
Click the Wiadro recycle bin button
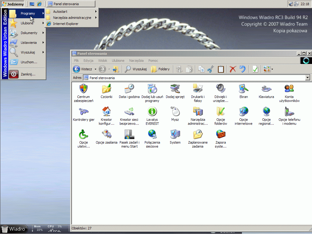13,229
